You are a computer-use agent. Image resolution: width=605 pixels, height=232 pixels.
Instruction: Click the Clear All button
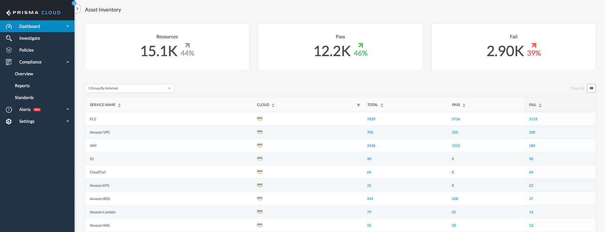[577, 88]
